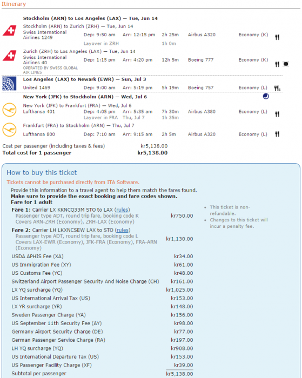Open rules link for Fare 1
The width and height of the screenshot is (302, 378).
[x=122, y=210]
